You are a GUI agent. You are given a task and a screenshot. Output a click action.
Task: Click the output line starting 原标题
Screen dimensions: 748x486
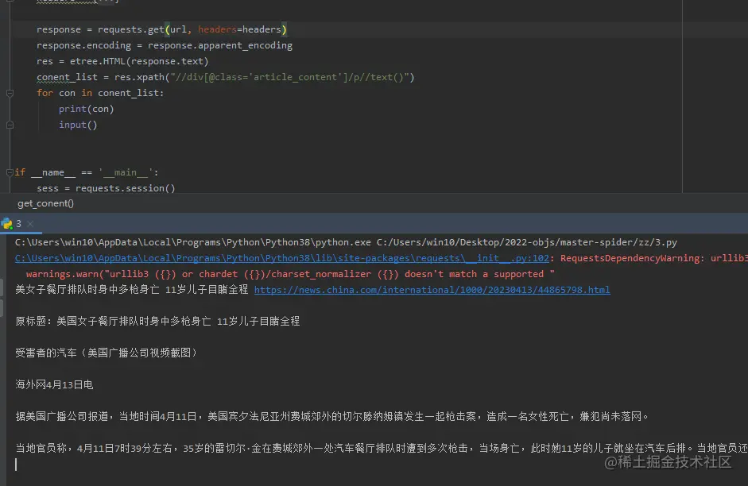(157, 321)
